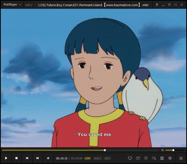This screenshot has width=187, height=164.
Task: Click the MKV format label in title bar
Action: click(29, 5)
